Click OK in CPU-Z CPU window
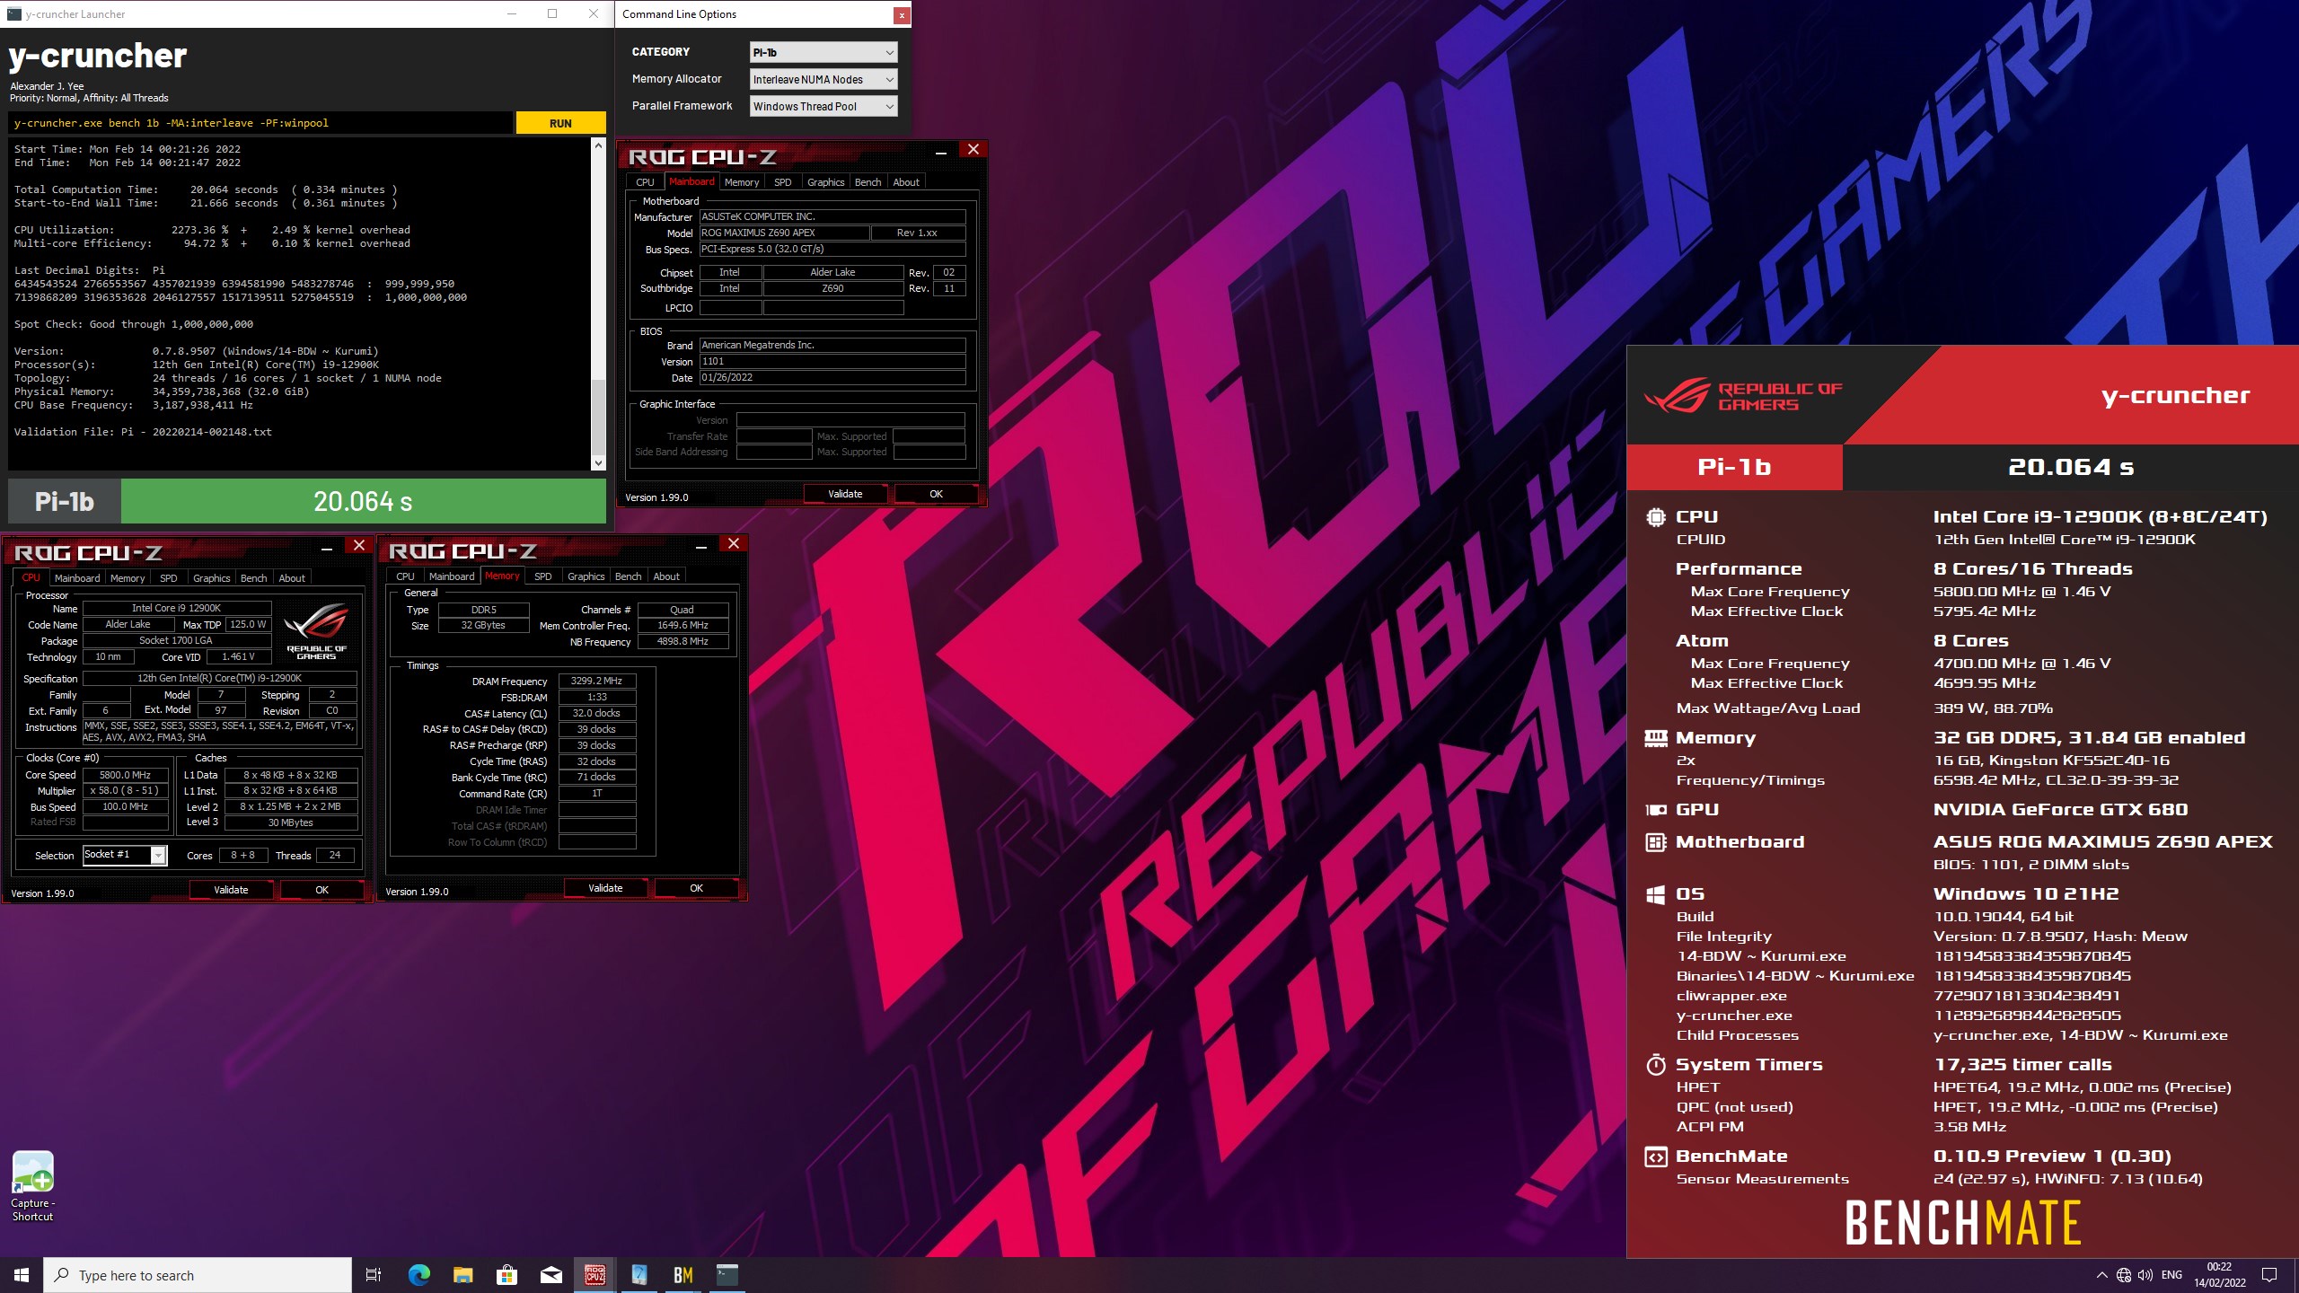 tap(322, 890)
